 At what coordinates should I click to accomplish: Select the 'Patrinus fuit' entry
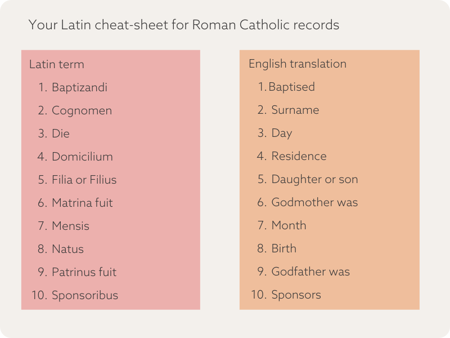(x=84, y=272)
